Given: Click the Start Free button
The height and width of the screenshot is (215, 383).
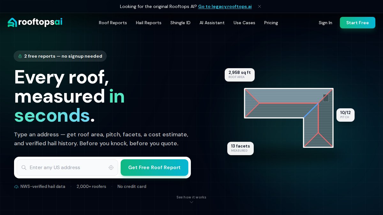Looking at the screenshot, I should tap(357, 23).
